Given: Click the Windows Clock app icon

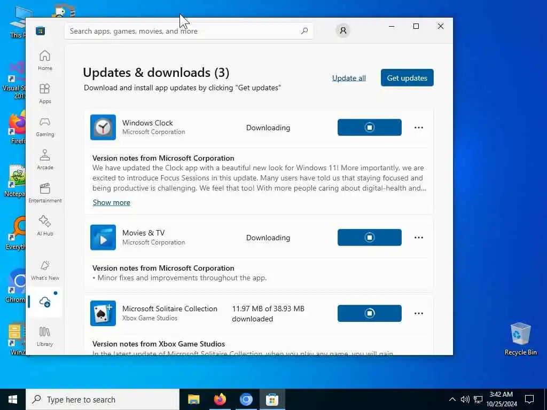Looking at the screenshot, I should 103,127.
